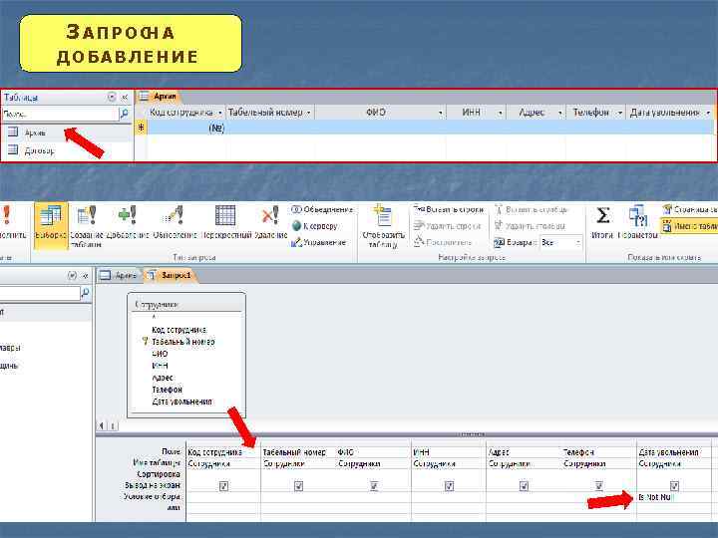Click the Сотрудники table box title
Viewport: 718px width, 538px height.
point(186,305)
